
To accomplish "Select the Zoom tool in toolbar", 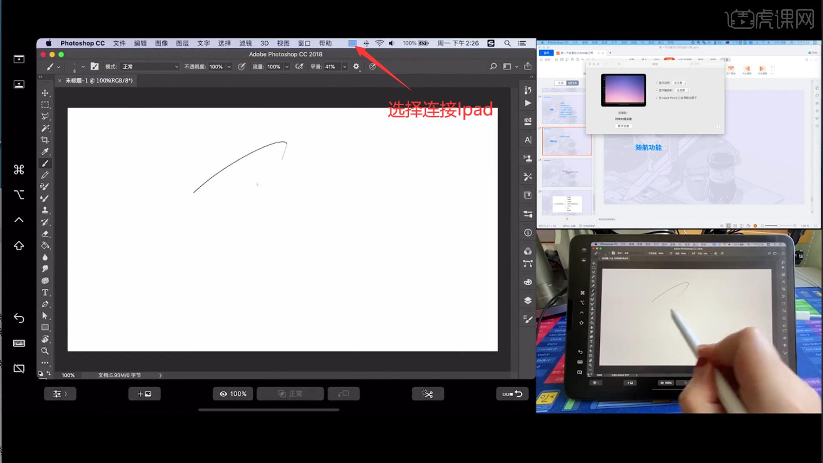I will point(45,351).
